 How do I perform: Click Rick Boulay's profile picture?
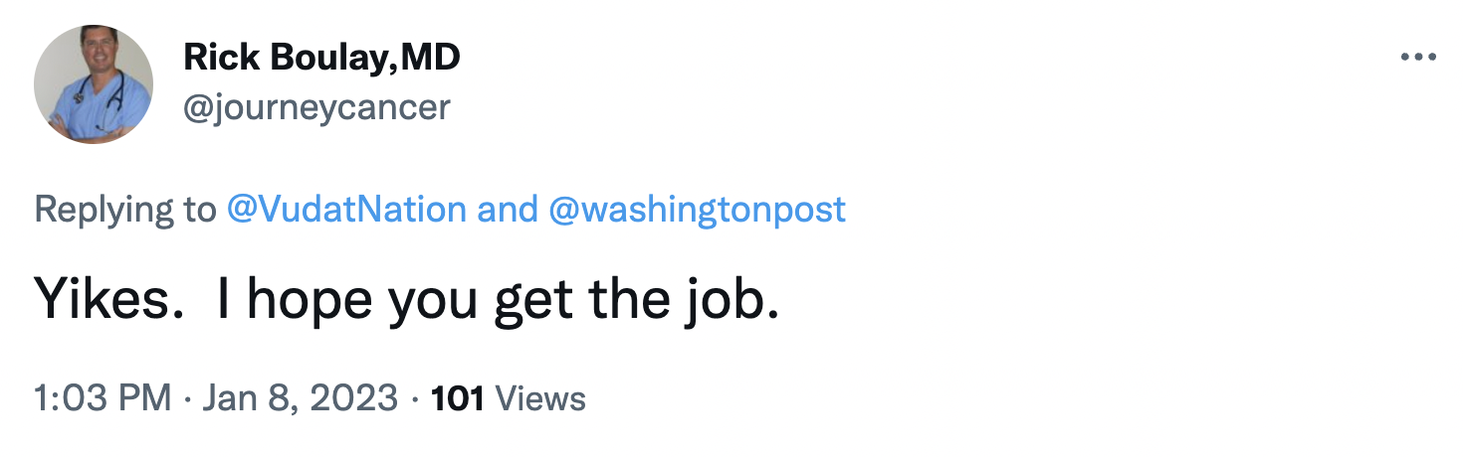[x=94, y=84]
